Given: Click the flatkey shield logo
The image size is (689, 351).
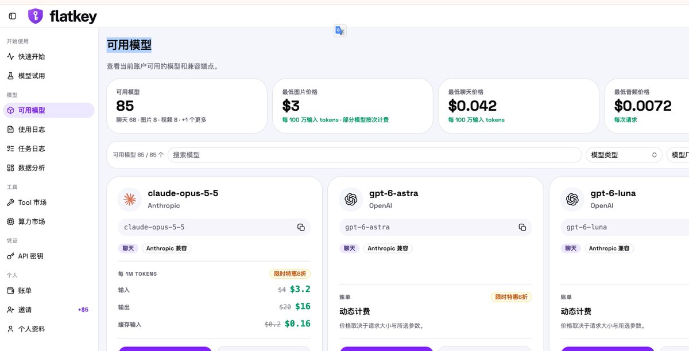Looking at the screenshot, I should [x=35, y=16].
